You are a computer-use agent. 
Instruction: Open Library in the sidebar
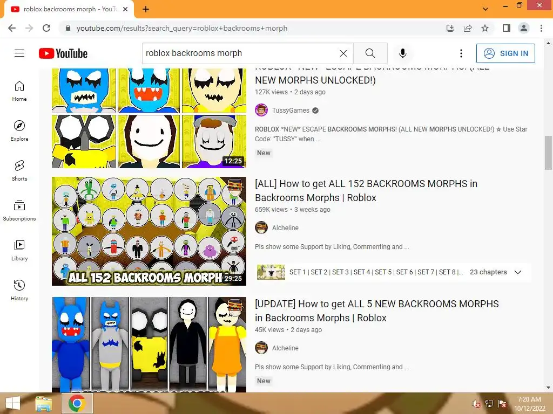point(19,250)
